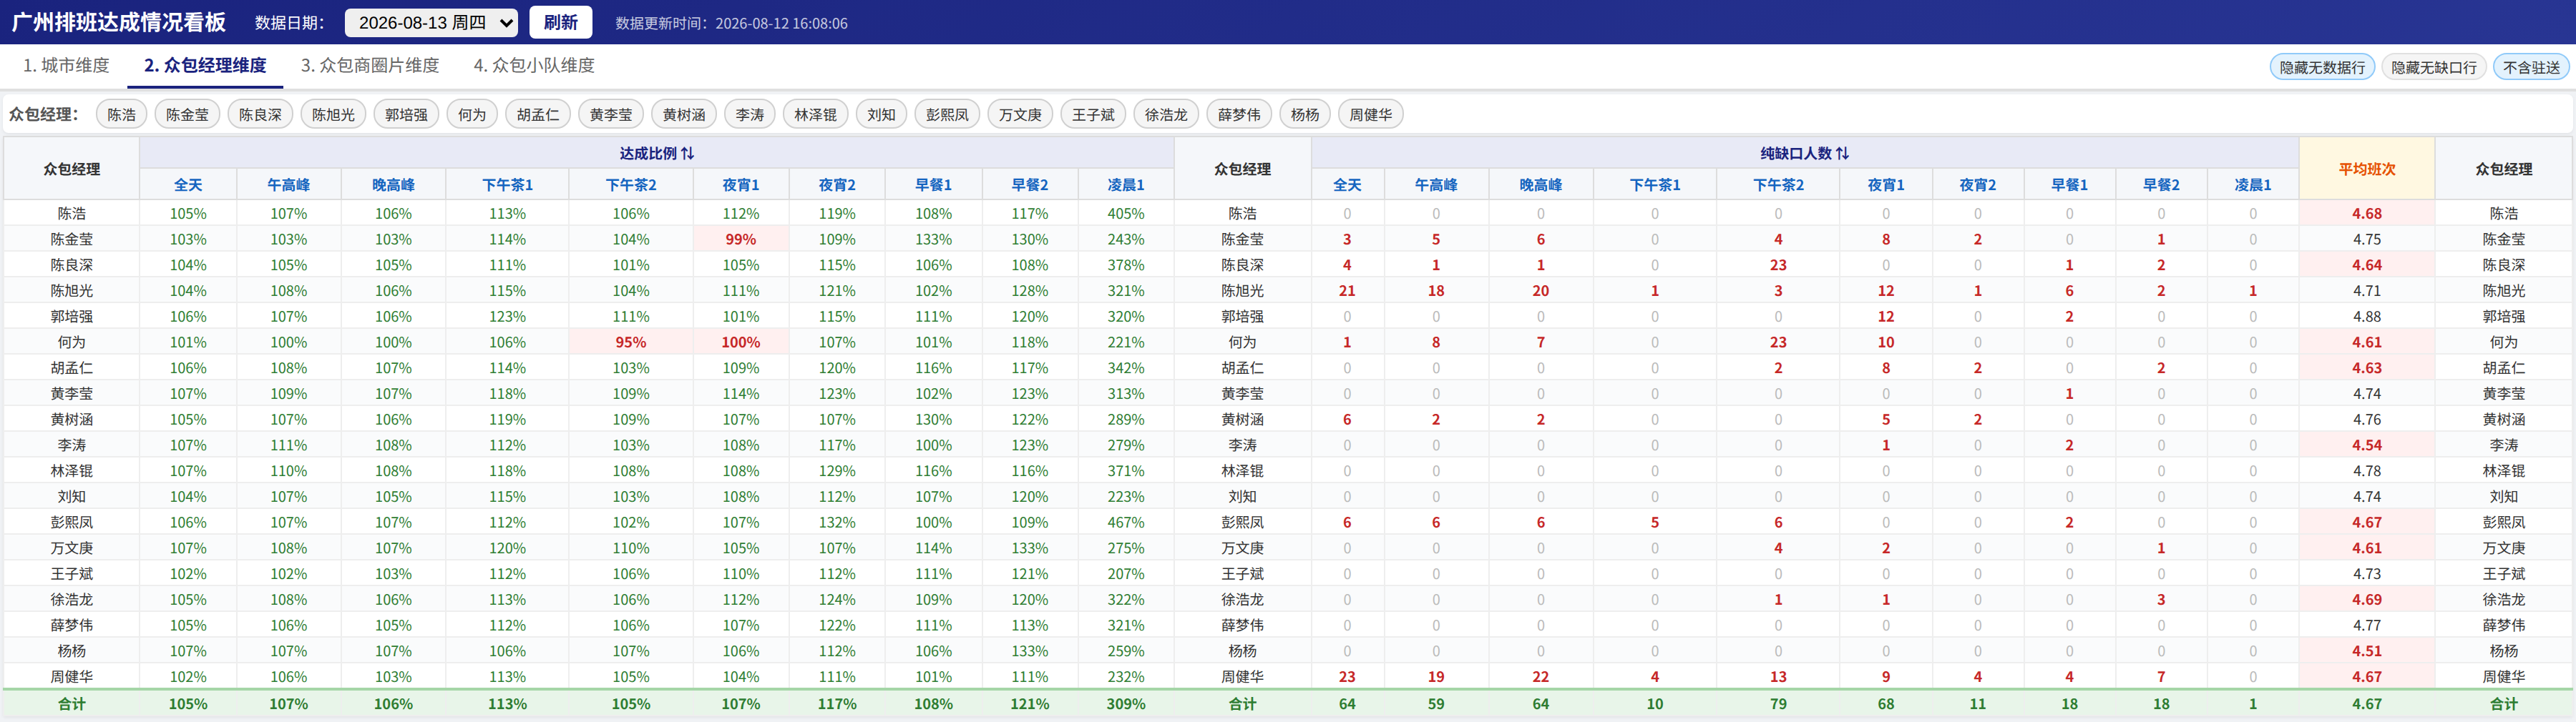Toggle 隐藏无数据行
The image size is (2576, 722).
pos(2322,67)
